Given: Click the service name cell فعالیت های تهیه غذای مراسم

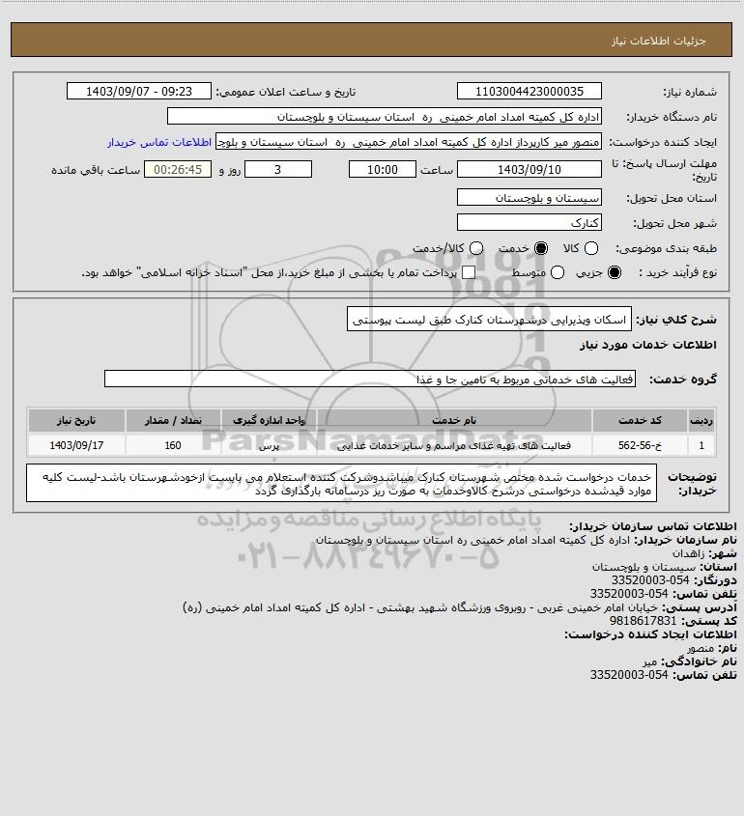Looking at the screenshot, I should tap(454, 445).
